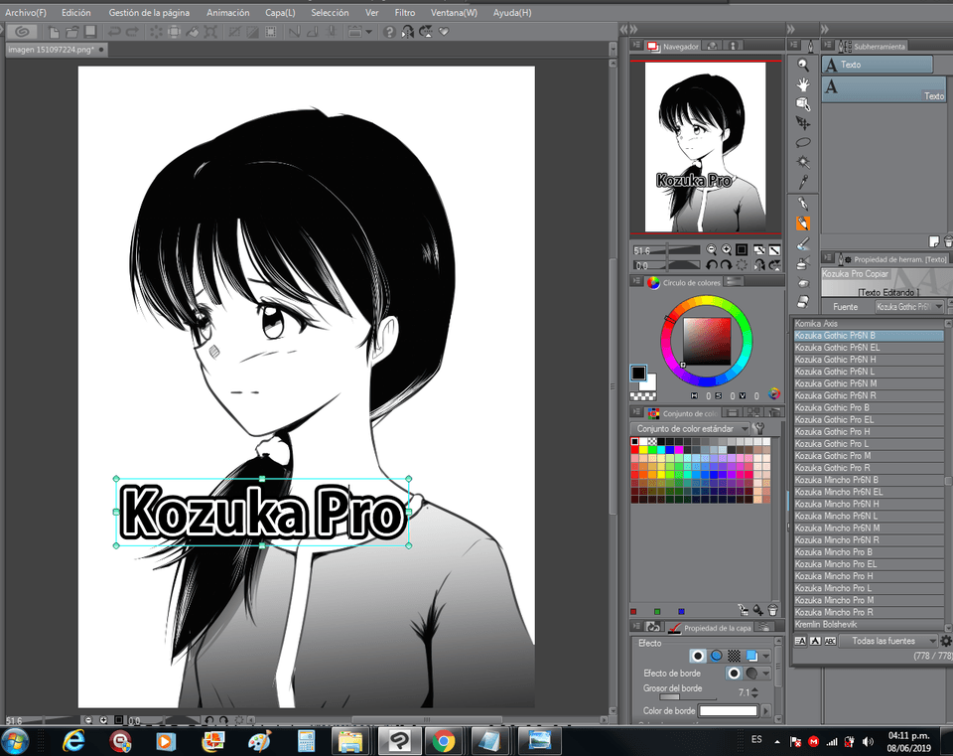Select the Eyedropper tool
Image resolution: width=953 pixels, height=756 pixels.
coord(803,182)
